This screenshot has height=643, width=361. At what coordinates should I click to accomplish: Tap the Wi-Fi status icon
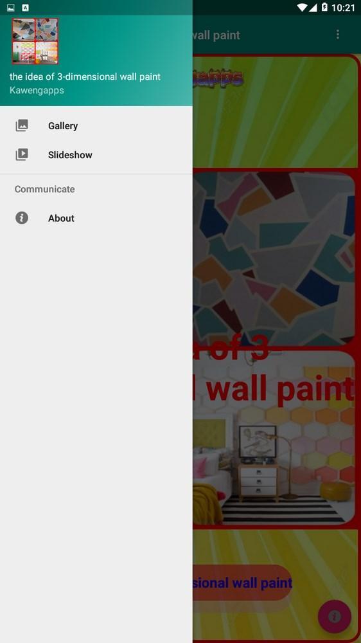(303, 7)
